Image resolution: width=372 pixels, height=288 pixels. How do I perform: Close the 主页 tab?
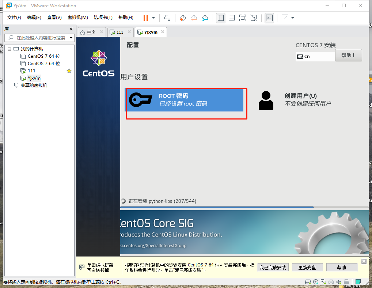tap(102, 32)
